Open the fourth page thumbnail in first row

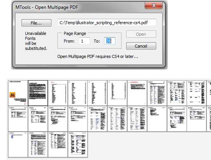[78, 93]
